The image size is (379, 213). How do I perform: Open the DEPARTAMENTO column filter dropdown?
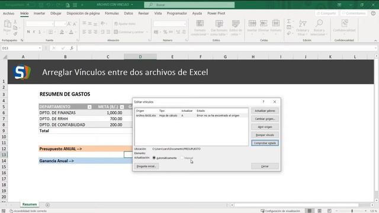click(89, 106)
